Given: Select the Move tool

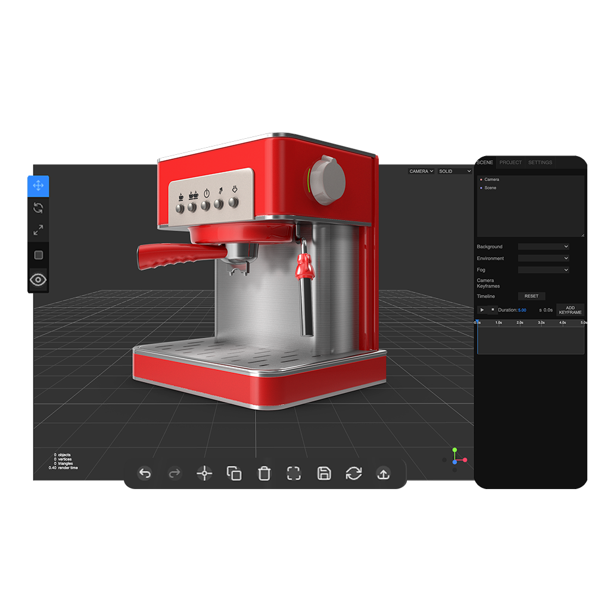Looking at the screenshot, I should (38, 186).
